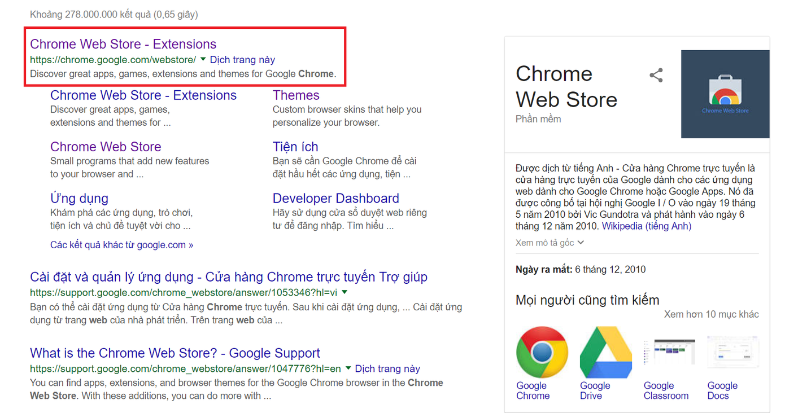
Task: Open the Google Chrome text link
Action: tap(533, 390)
